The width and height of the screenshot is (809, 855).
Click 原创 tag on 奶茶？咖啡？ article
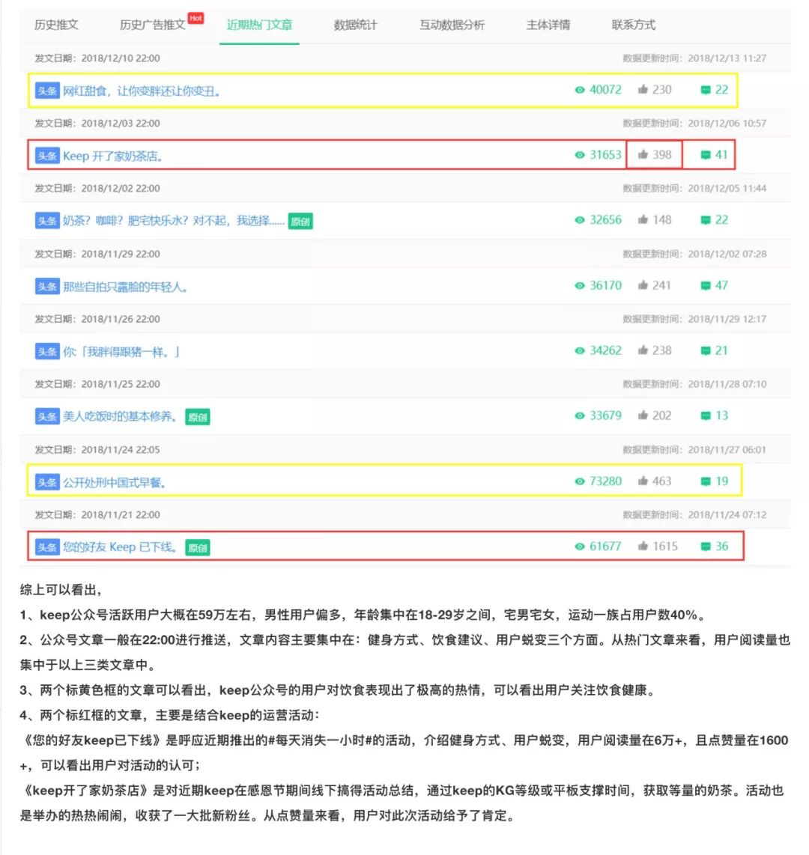[x=300, y=222]
